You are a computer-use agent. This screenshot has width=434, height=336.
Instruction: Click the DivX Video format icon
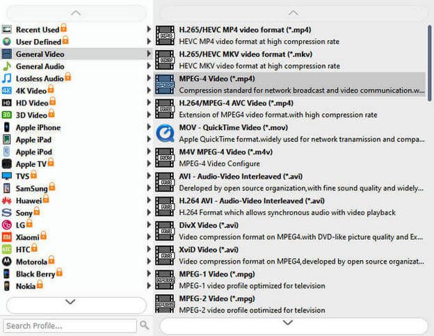[x=165, y=231]
